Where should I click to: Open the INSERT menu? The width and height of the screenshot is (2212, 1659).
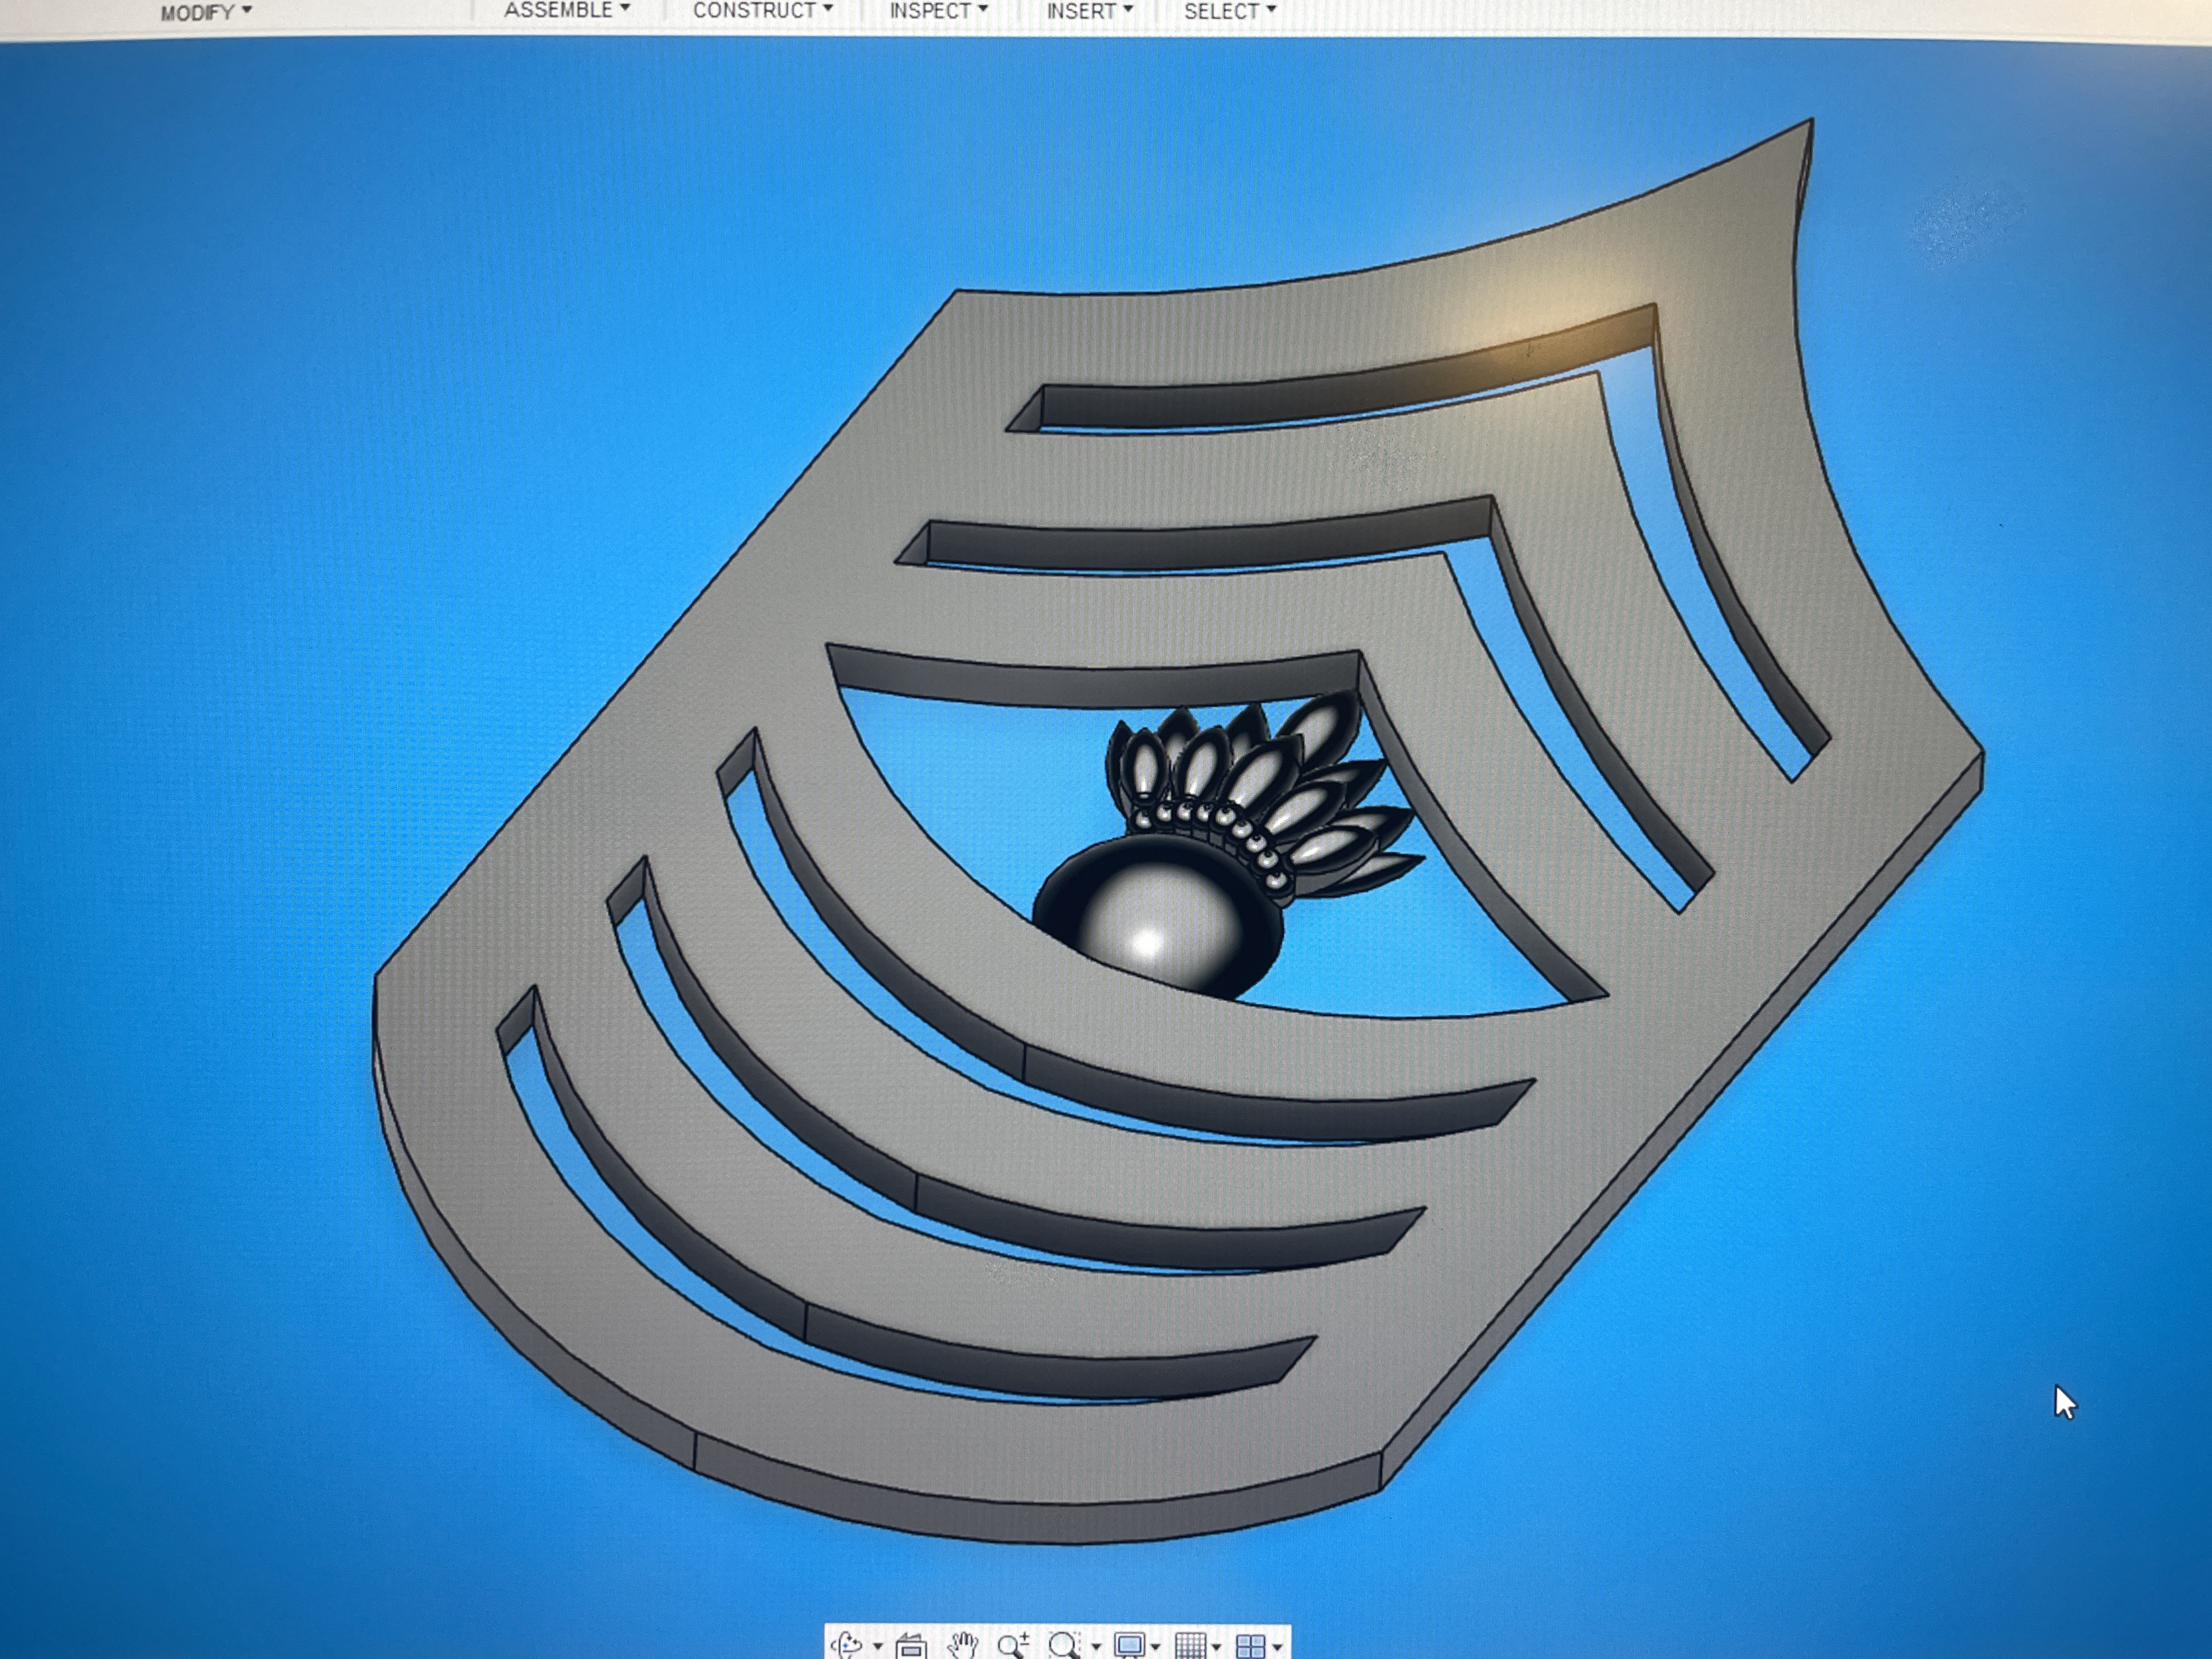(1089, 11)
